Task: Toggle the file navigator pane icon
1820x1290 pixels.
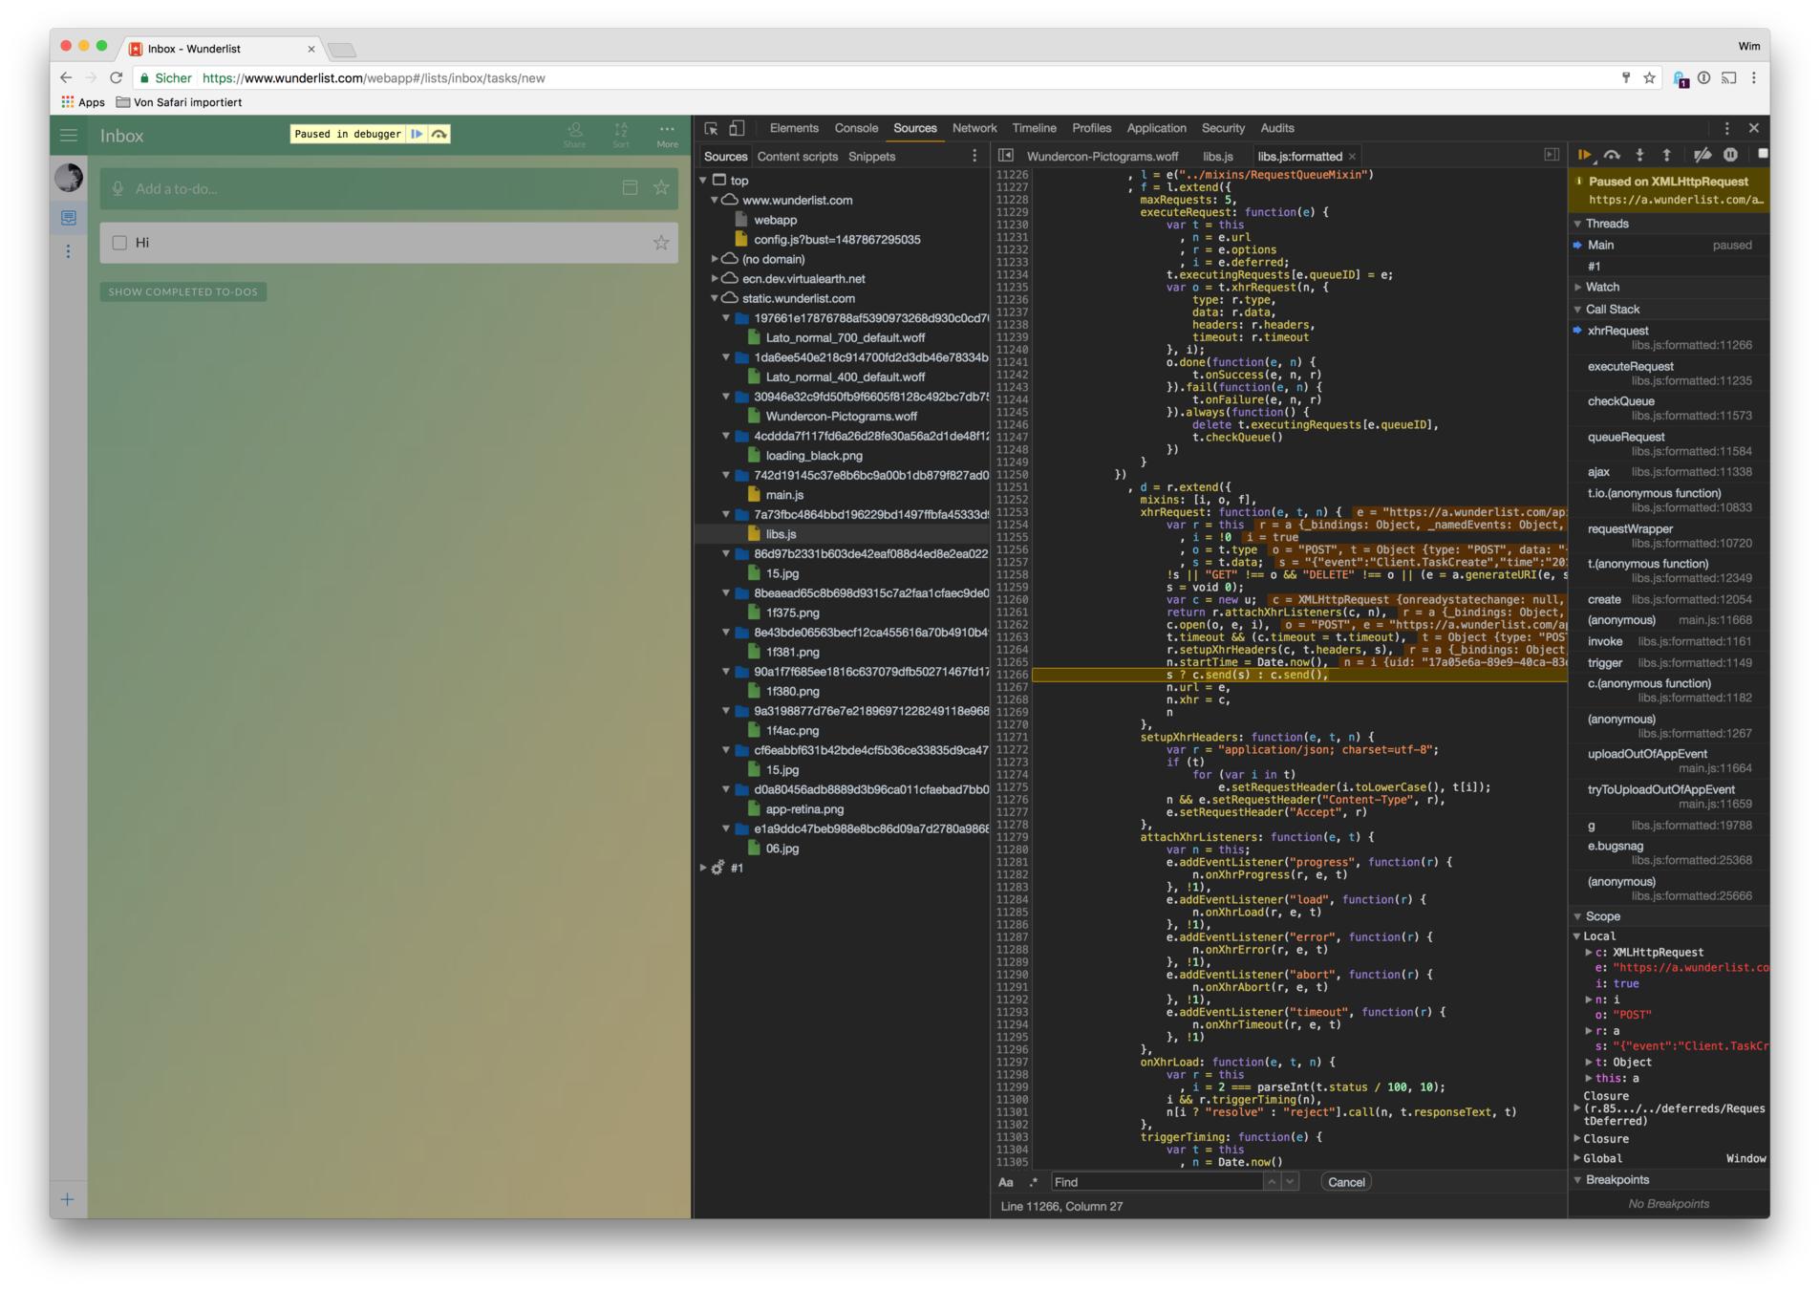Action: 1005,155
